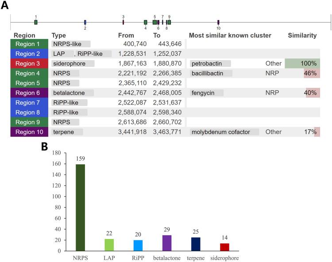Screen dimensions: 332x262
Task: Open the Region 7 link
Action: tap(29, 103)
